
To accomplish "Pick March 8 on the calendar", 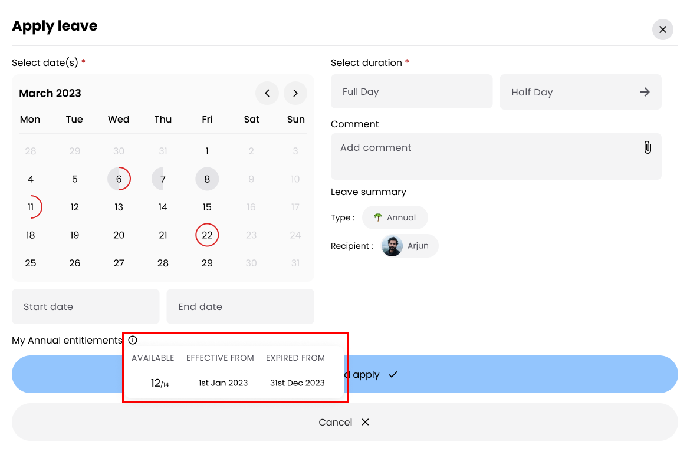I will click(x=207, y=179).
